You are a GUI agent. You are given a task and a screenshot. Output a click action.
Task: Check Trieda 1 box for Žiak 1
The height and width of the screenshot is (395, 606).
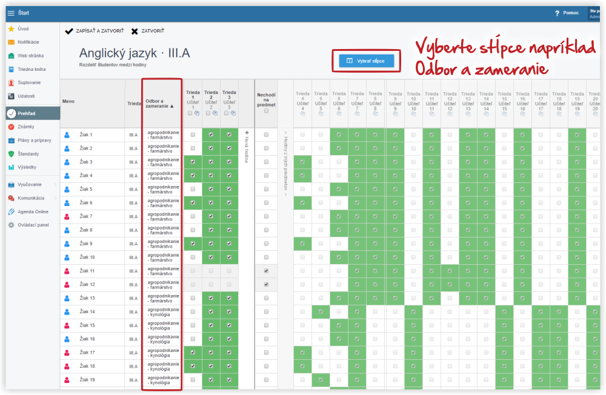pos(193,135)
